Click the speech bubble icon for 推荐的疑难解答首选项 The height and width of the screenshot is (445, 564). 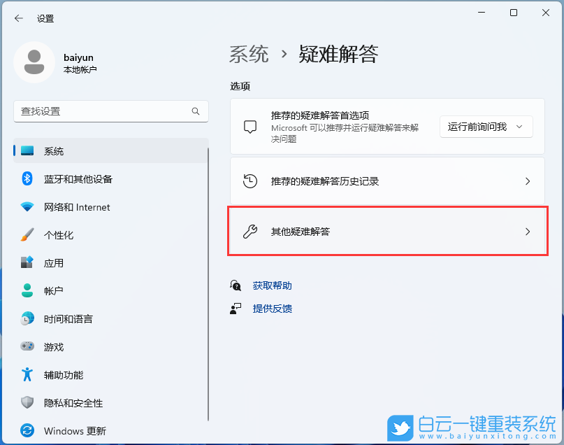[x=250, y=126]
